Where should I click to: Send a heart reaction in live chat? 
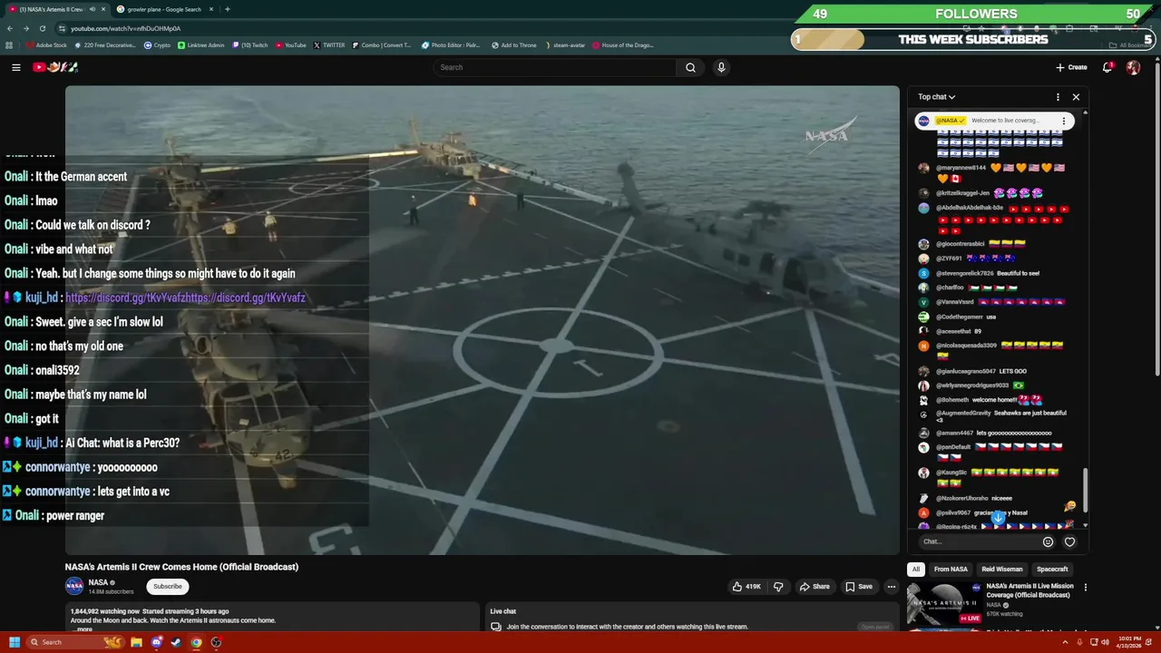click(x=1069, y=541)
